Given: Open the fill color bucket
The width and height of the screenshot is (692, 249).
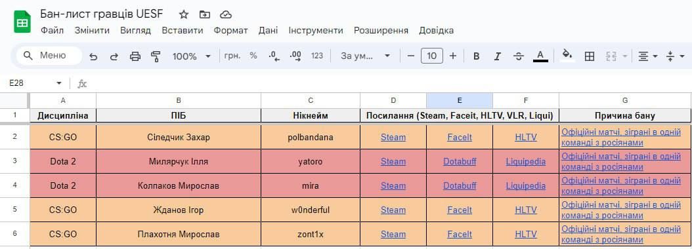Looking at the screenshot, I should pos(567,55).
